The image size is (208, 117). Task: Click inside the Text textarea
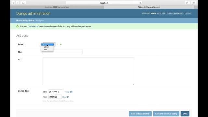[x=88, y=71]
